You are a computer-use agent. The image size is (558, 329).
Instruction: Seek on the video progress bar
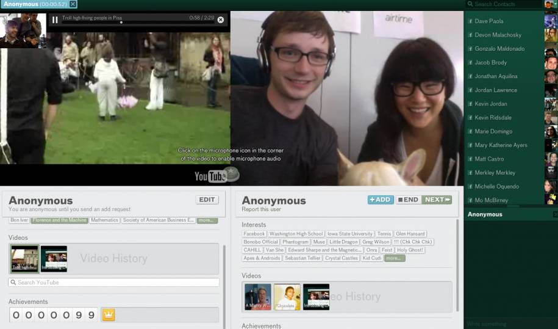point(138,23)
